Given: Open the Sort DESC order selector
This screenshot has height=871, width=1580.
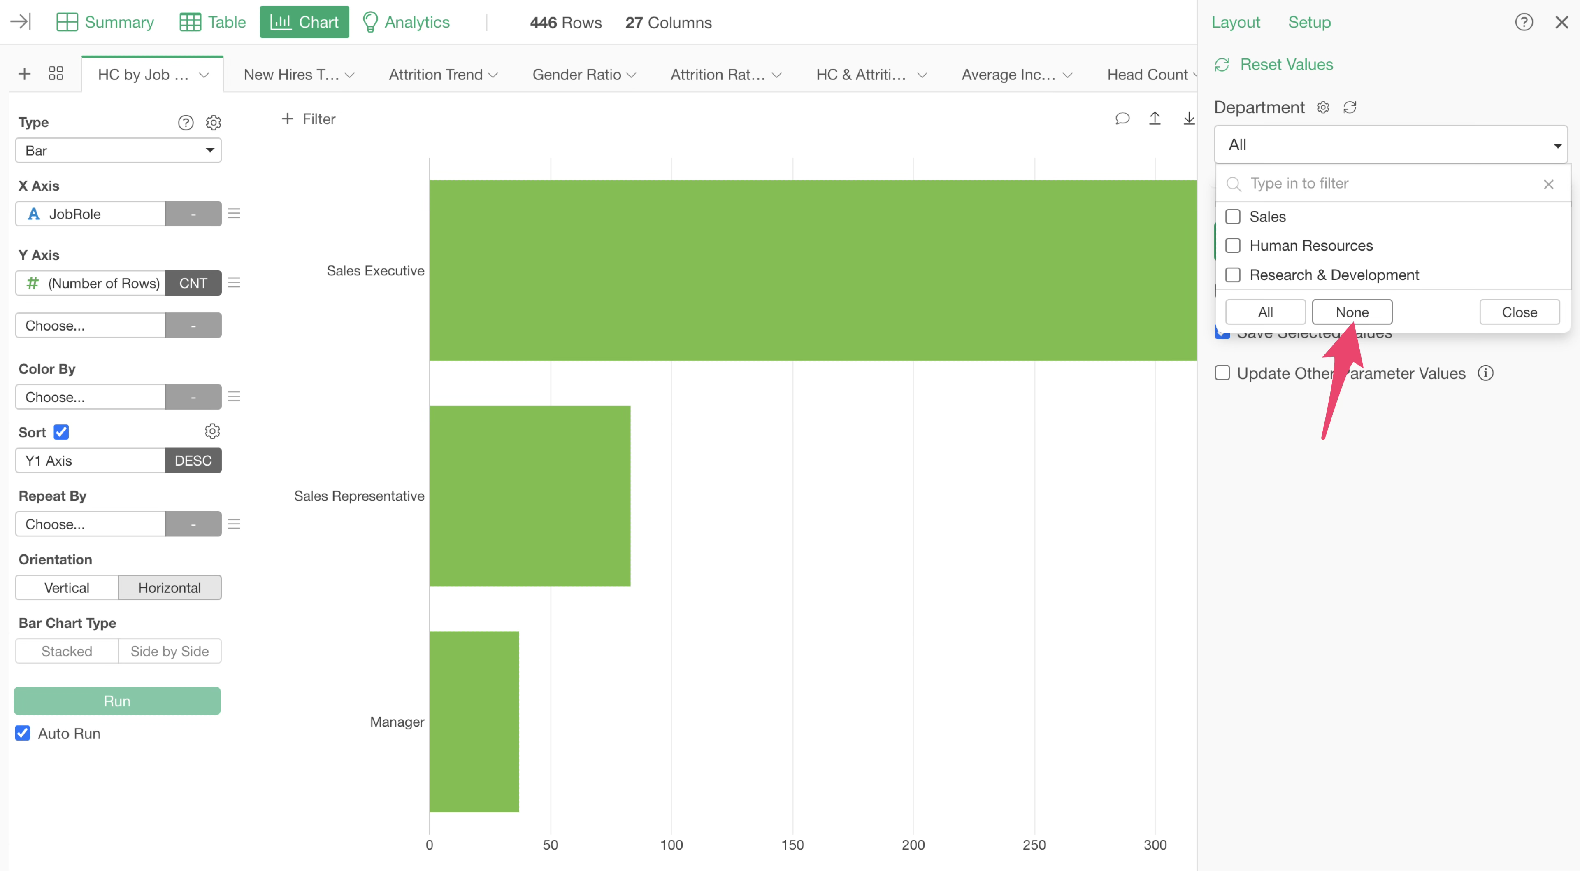Looking at the screenshot, I should (x=193, y=460).
